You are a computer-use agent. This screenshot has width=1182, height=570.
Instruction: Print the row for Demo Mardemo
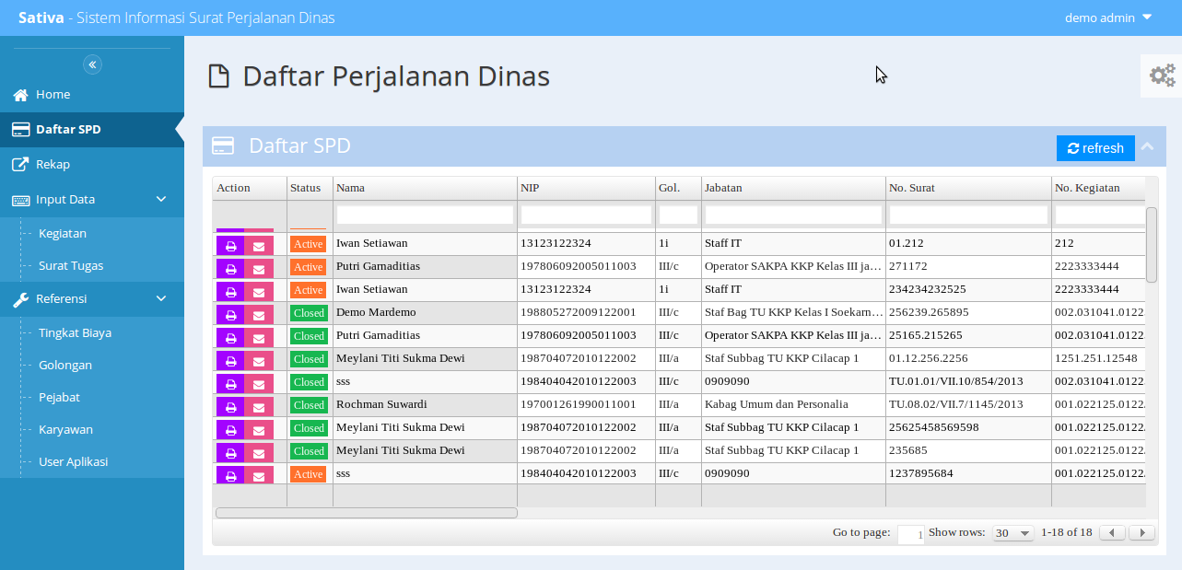pyautogui.click(x=230, y=314)
